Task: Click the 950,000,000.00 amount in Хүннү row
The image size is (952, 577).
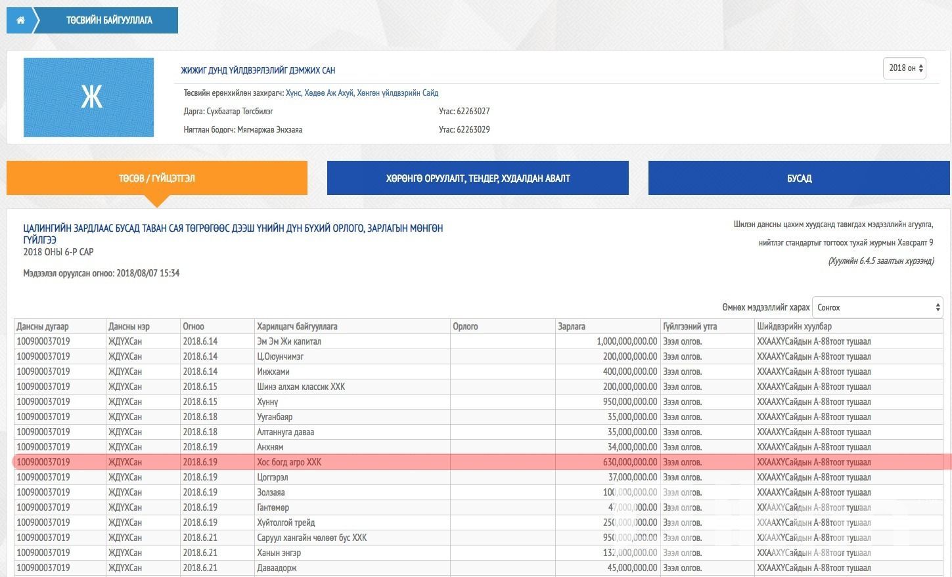Action: tap(630, 402)
